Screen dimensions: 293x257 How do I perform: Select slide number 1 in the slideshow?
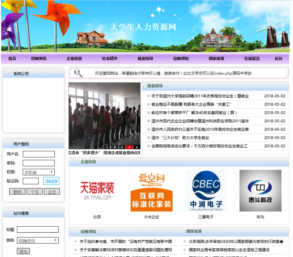(107, 147)
